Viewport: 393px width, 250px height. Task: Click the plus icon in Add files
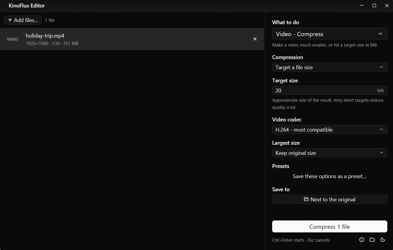click(x=10, y=20)
